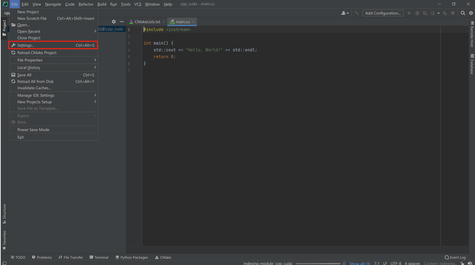Click the Project panel options gear icon
475x265 pixels.
[114, 22]
